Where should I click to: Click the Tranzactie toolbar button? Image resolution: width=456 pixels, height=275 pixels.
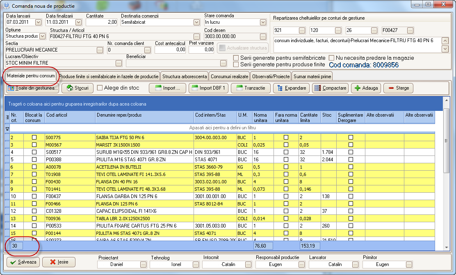[250, 88]
